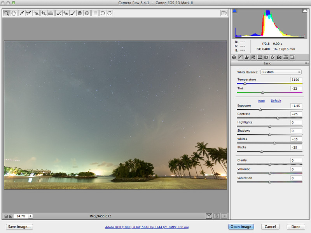
Task: Select the Targeted Adjustment tool
Action: pos(36,13)
